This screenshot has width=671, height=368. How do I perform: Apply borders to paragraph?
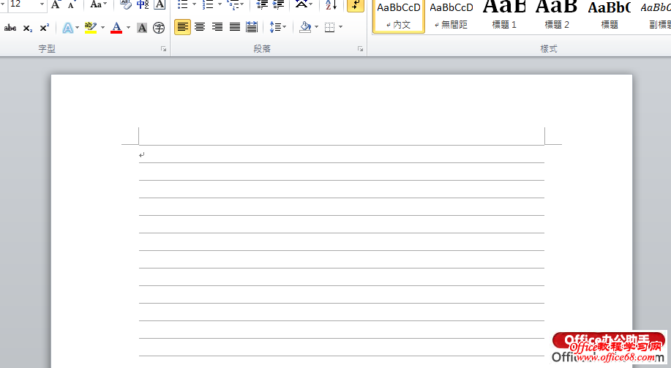pyautogui.click(x=329, y=27)
